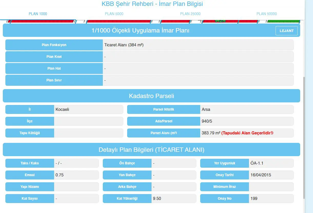This screenshot has width=313, height=213.
Task: Go to the PLAN 50000 tab
Action: coord(267,14)
